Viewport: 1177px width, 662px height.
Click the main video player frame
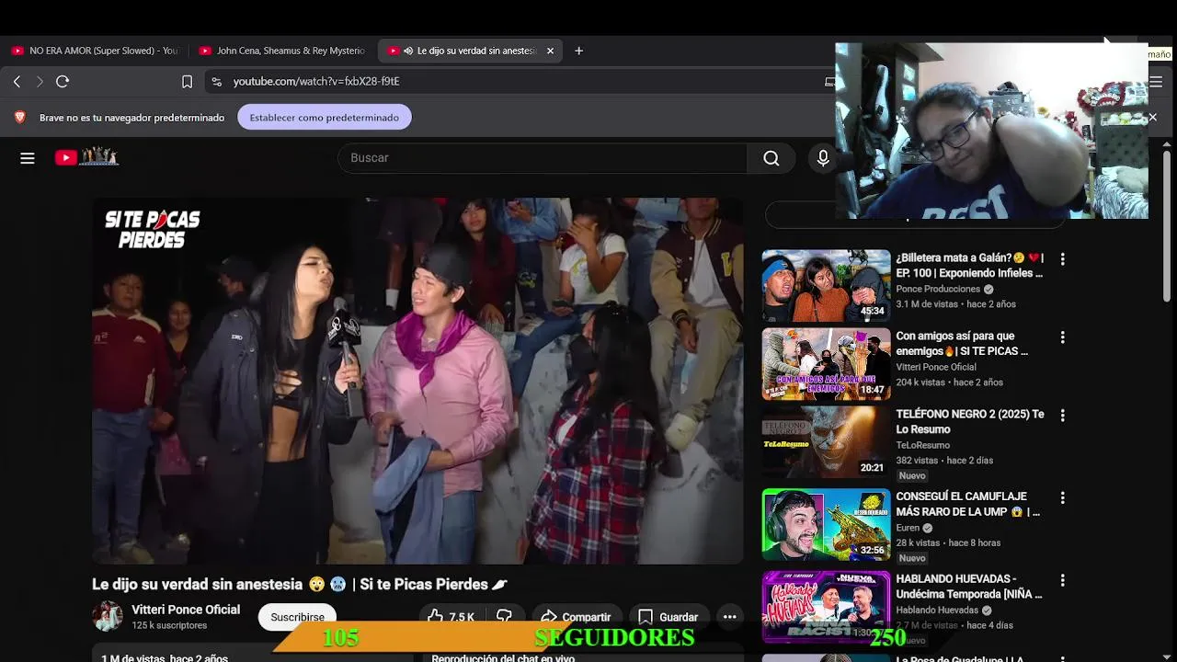(417, 381)
